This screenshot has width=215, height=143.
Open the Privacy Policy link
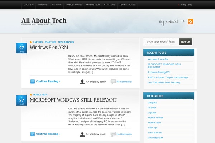[186, 5]
